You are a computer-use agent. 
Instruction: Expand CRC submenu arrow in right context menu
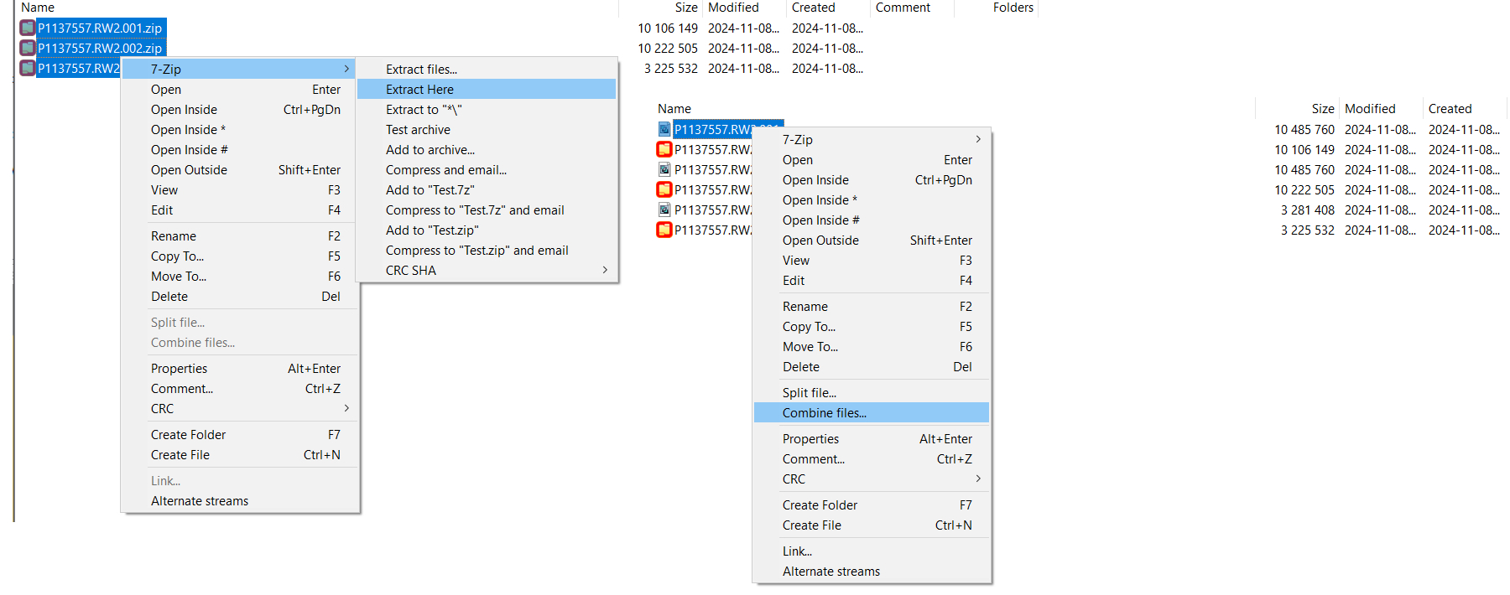tap(978, 479)
